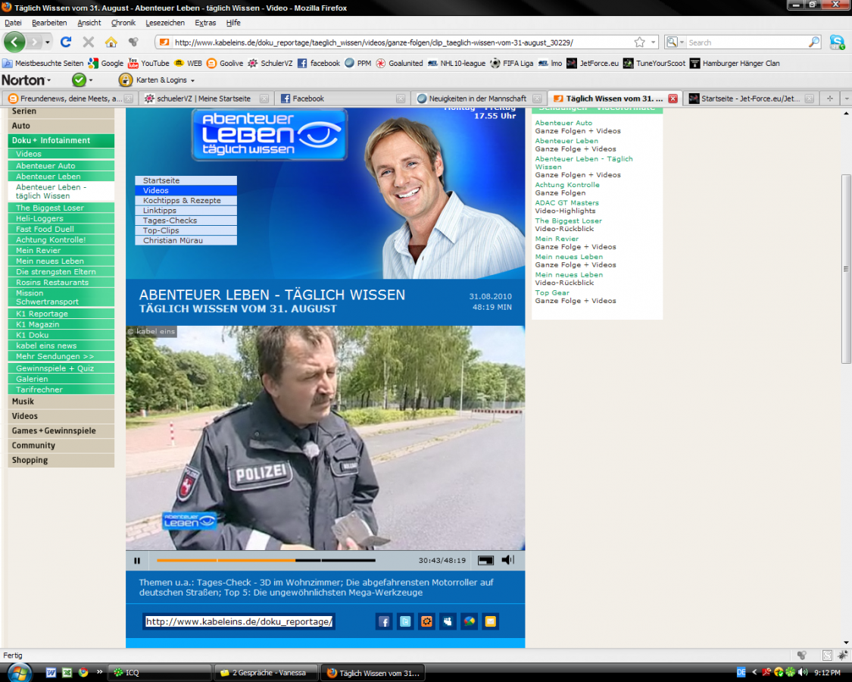This screenshot has height=682, width=852.
Task: Share the video via Google colored icon
Action: pyautogui.click(x=469, y=621)
